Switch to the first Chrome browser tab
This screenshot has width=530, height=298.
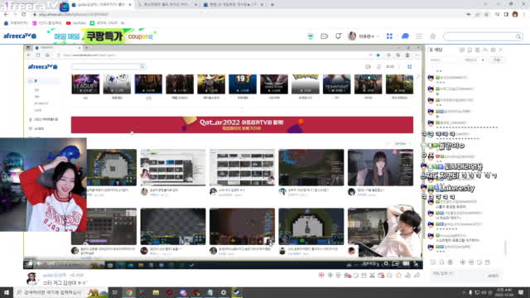coord(101,5)
